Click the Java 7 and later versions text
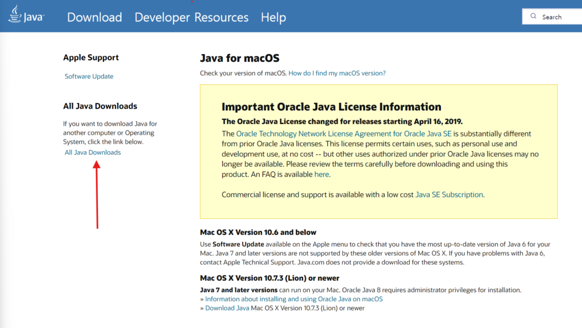The image size is (582, 328). [x=239, y=290]
